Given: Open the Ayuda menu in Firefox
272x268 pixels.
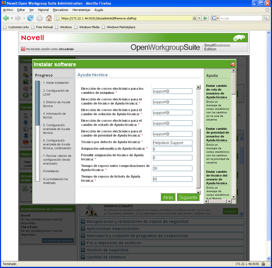Looking at the screenshot, I should point(99,10).
